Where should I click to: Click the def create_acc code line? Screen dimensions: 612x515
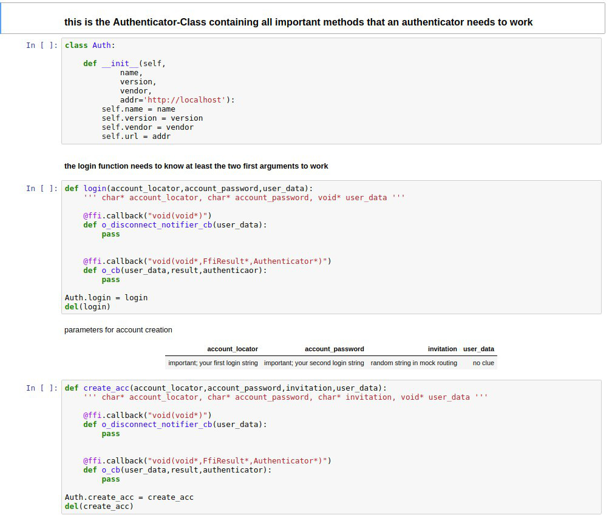tap(225, 388)
